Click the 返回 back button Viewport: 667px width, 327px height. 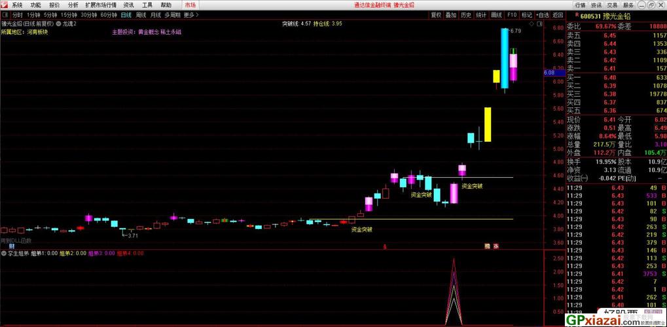[558, 15]
